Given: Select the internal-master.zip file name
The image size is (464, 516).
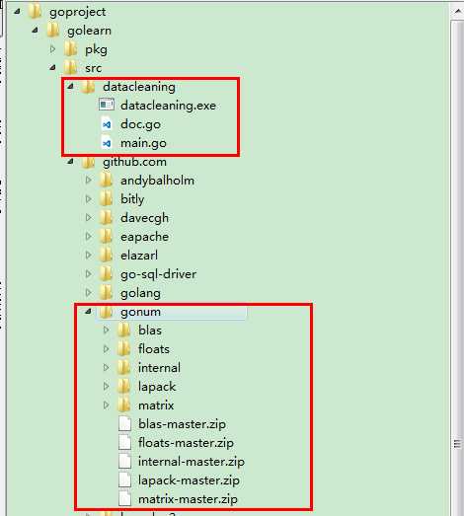Looking at the screenshot, I should point(192,462).
